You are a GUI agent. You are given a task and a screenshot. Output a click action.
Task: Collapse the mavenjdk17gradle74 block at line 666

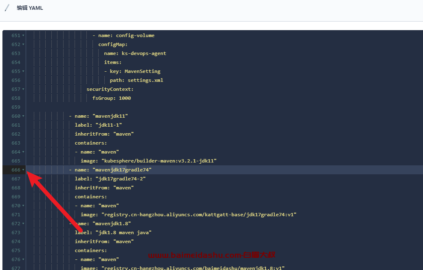coord(23,170)
